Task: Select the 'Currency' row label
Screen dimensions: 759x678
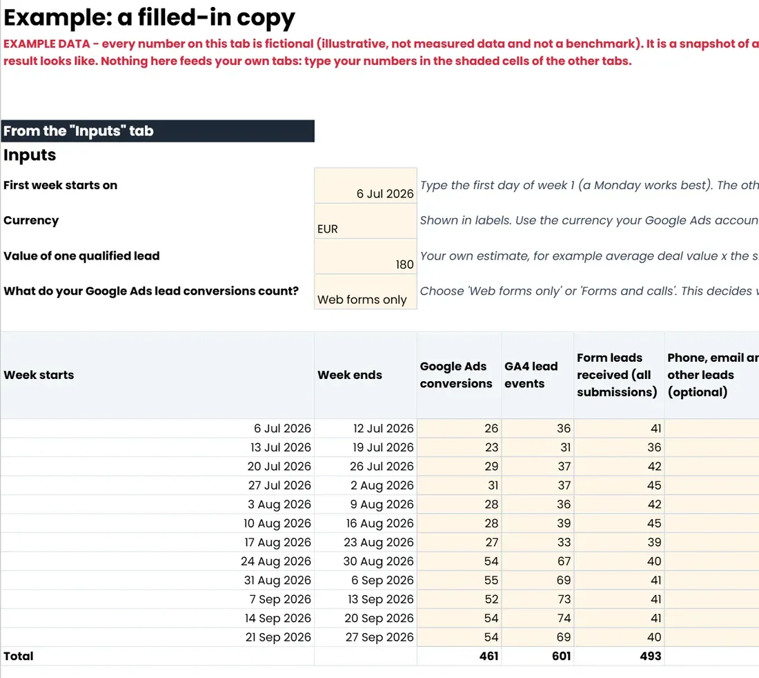Action: (31, 220)
